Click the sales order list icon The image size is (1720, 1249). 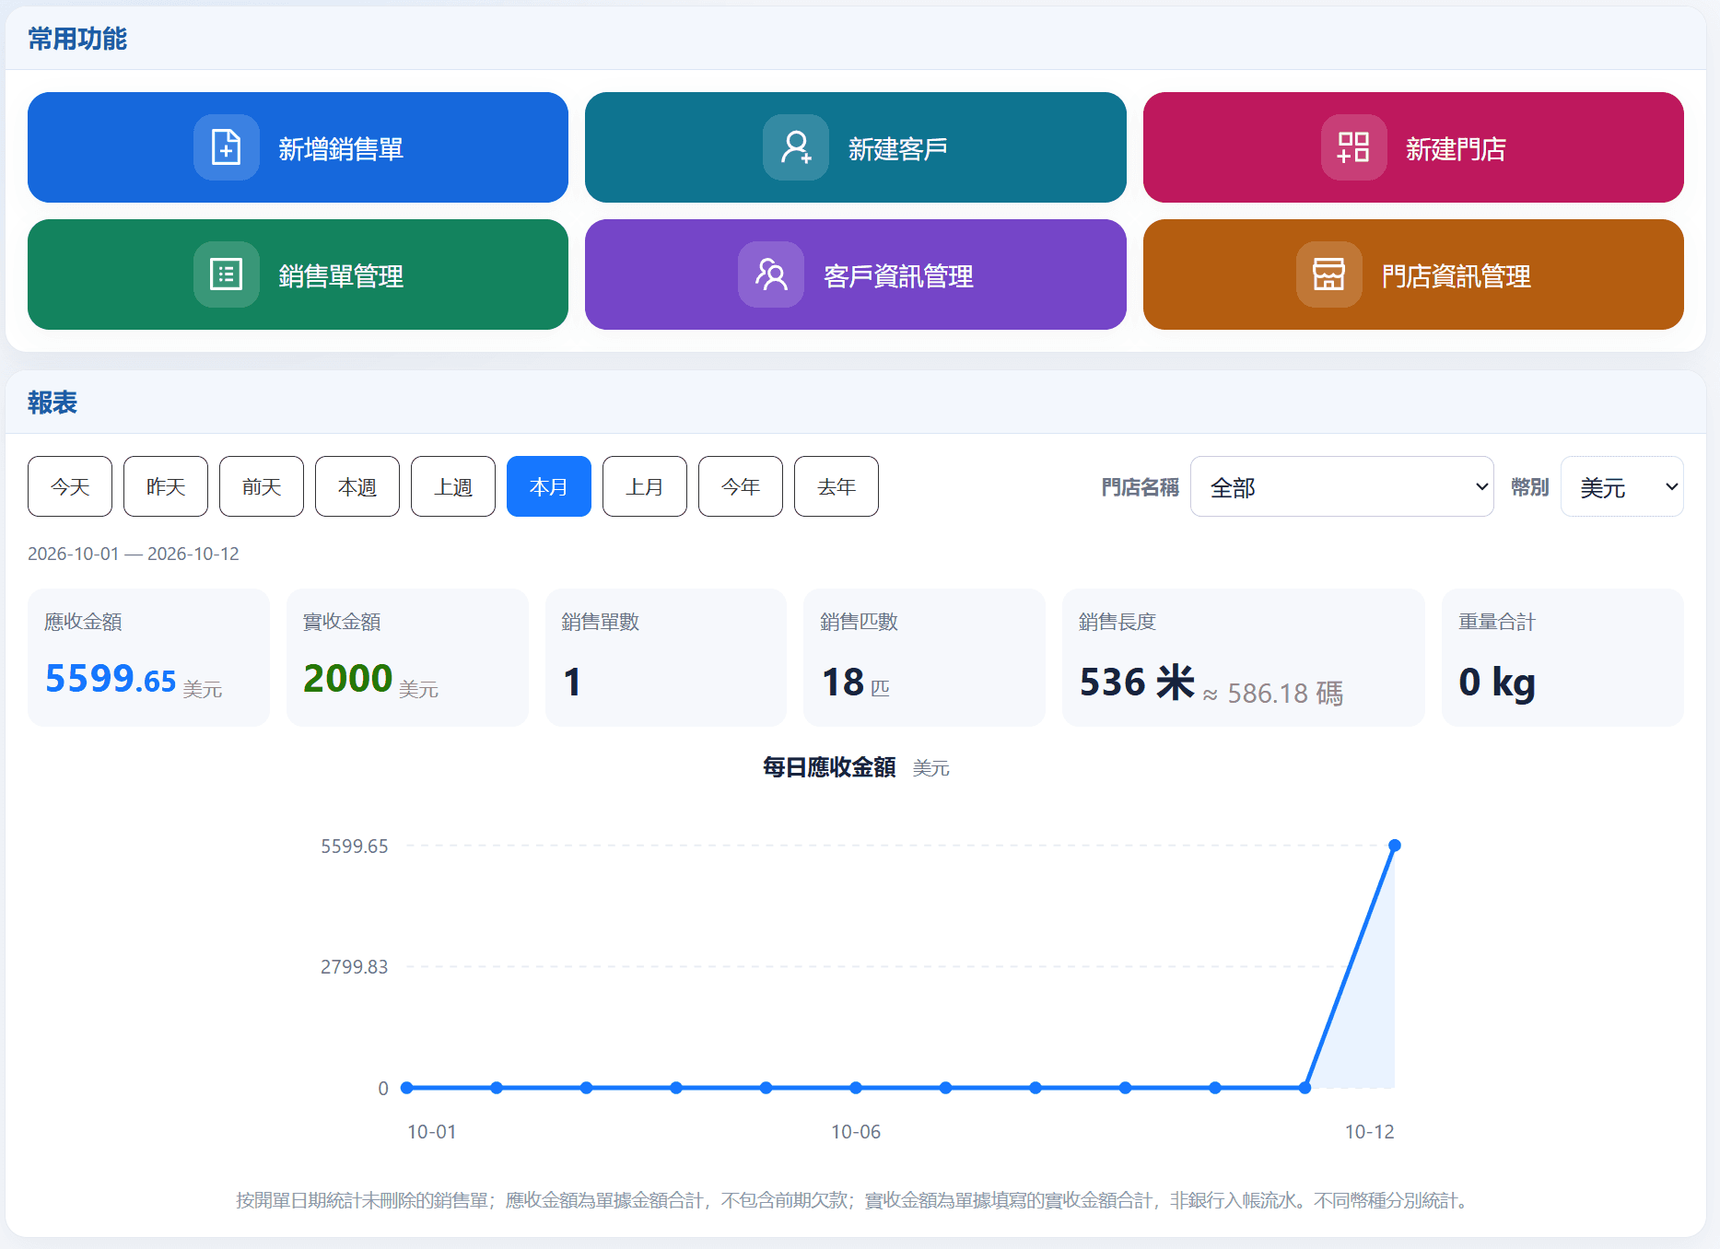pos(227,274)
